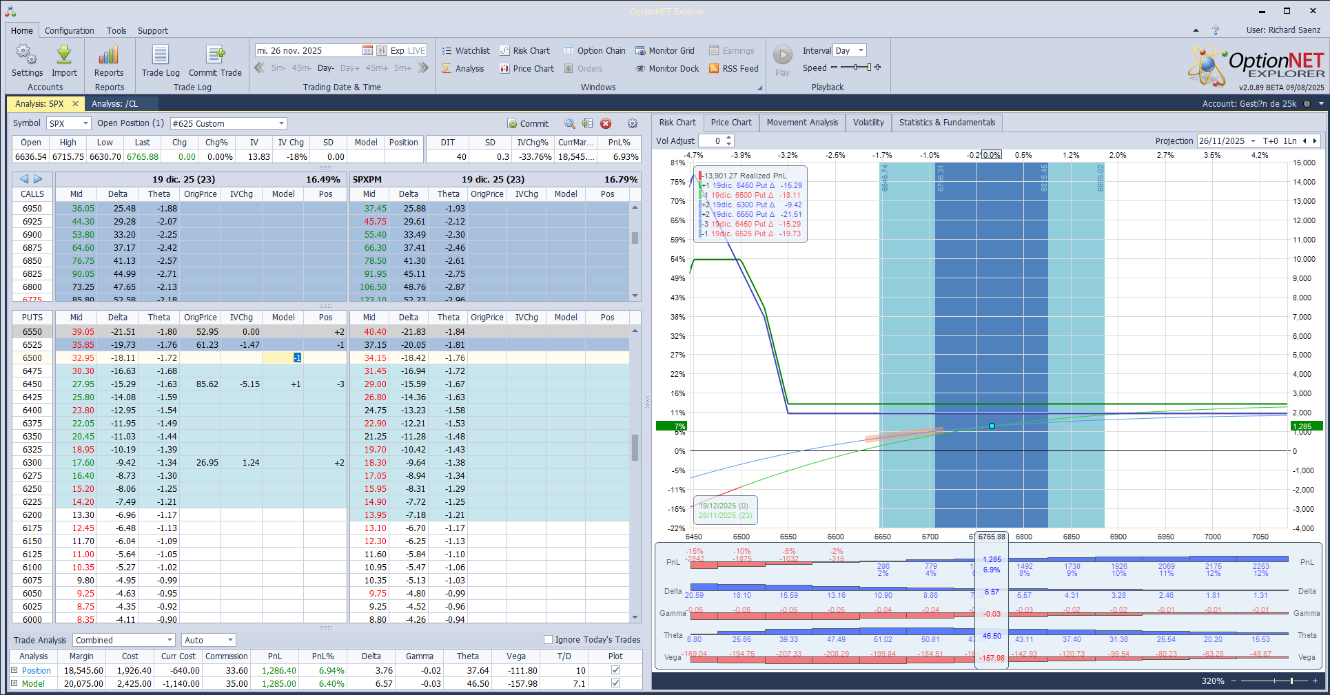1330x695 pixels.
Task: Click the help question mark icon
Action: tap(1216, 30)
